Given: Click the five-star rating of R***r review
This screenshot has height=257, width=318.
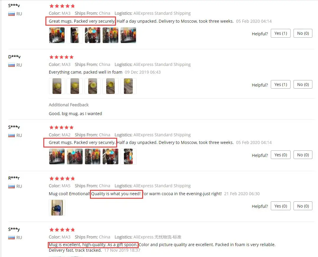Looking at the screenshot, I should [62, 178].
